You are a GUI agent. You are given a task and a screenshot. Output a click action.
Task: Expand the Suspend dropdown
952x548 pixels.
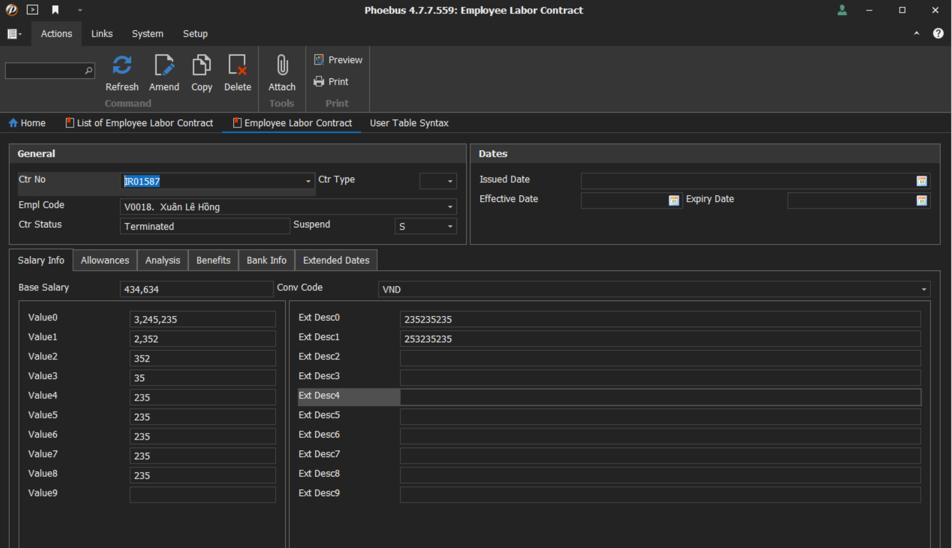[x=450, y=226]
